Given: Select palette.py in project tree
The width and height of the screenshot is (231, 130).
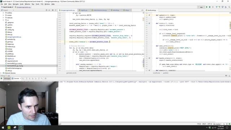Looking at the screenshot, I should [10, 54].
